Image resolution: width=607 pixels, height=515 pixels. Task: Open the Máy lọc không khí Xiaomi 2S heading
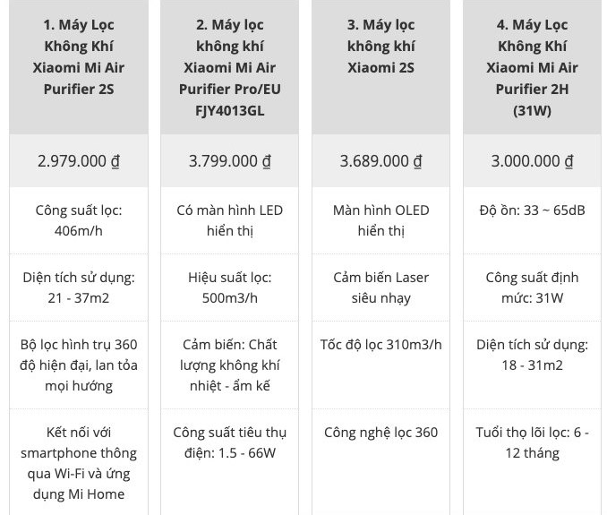(x=380, y=46)
